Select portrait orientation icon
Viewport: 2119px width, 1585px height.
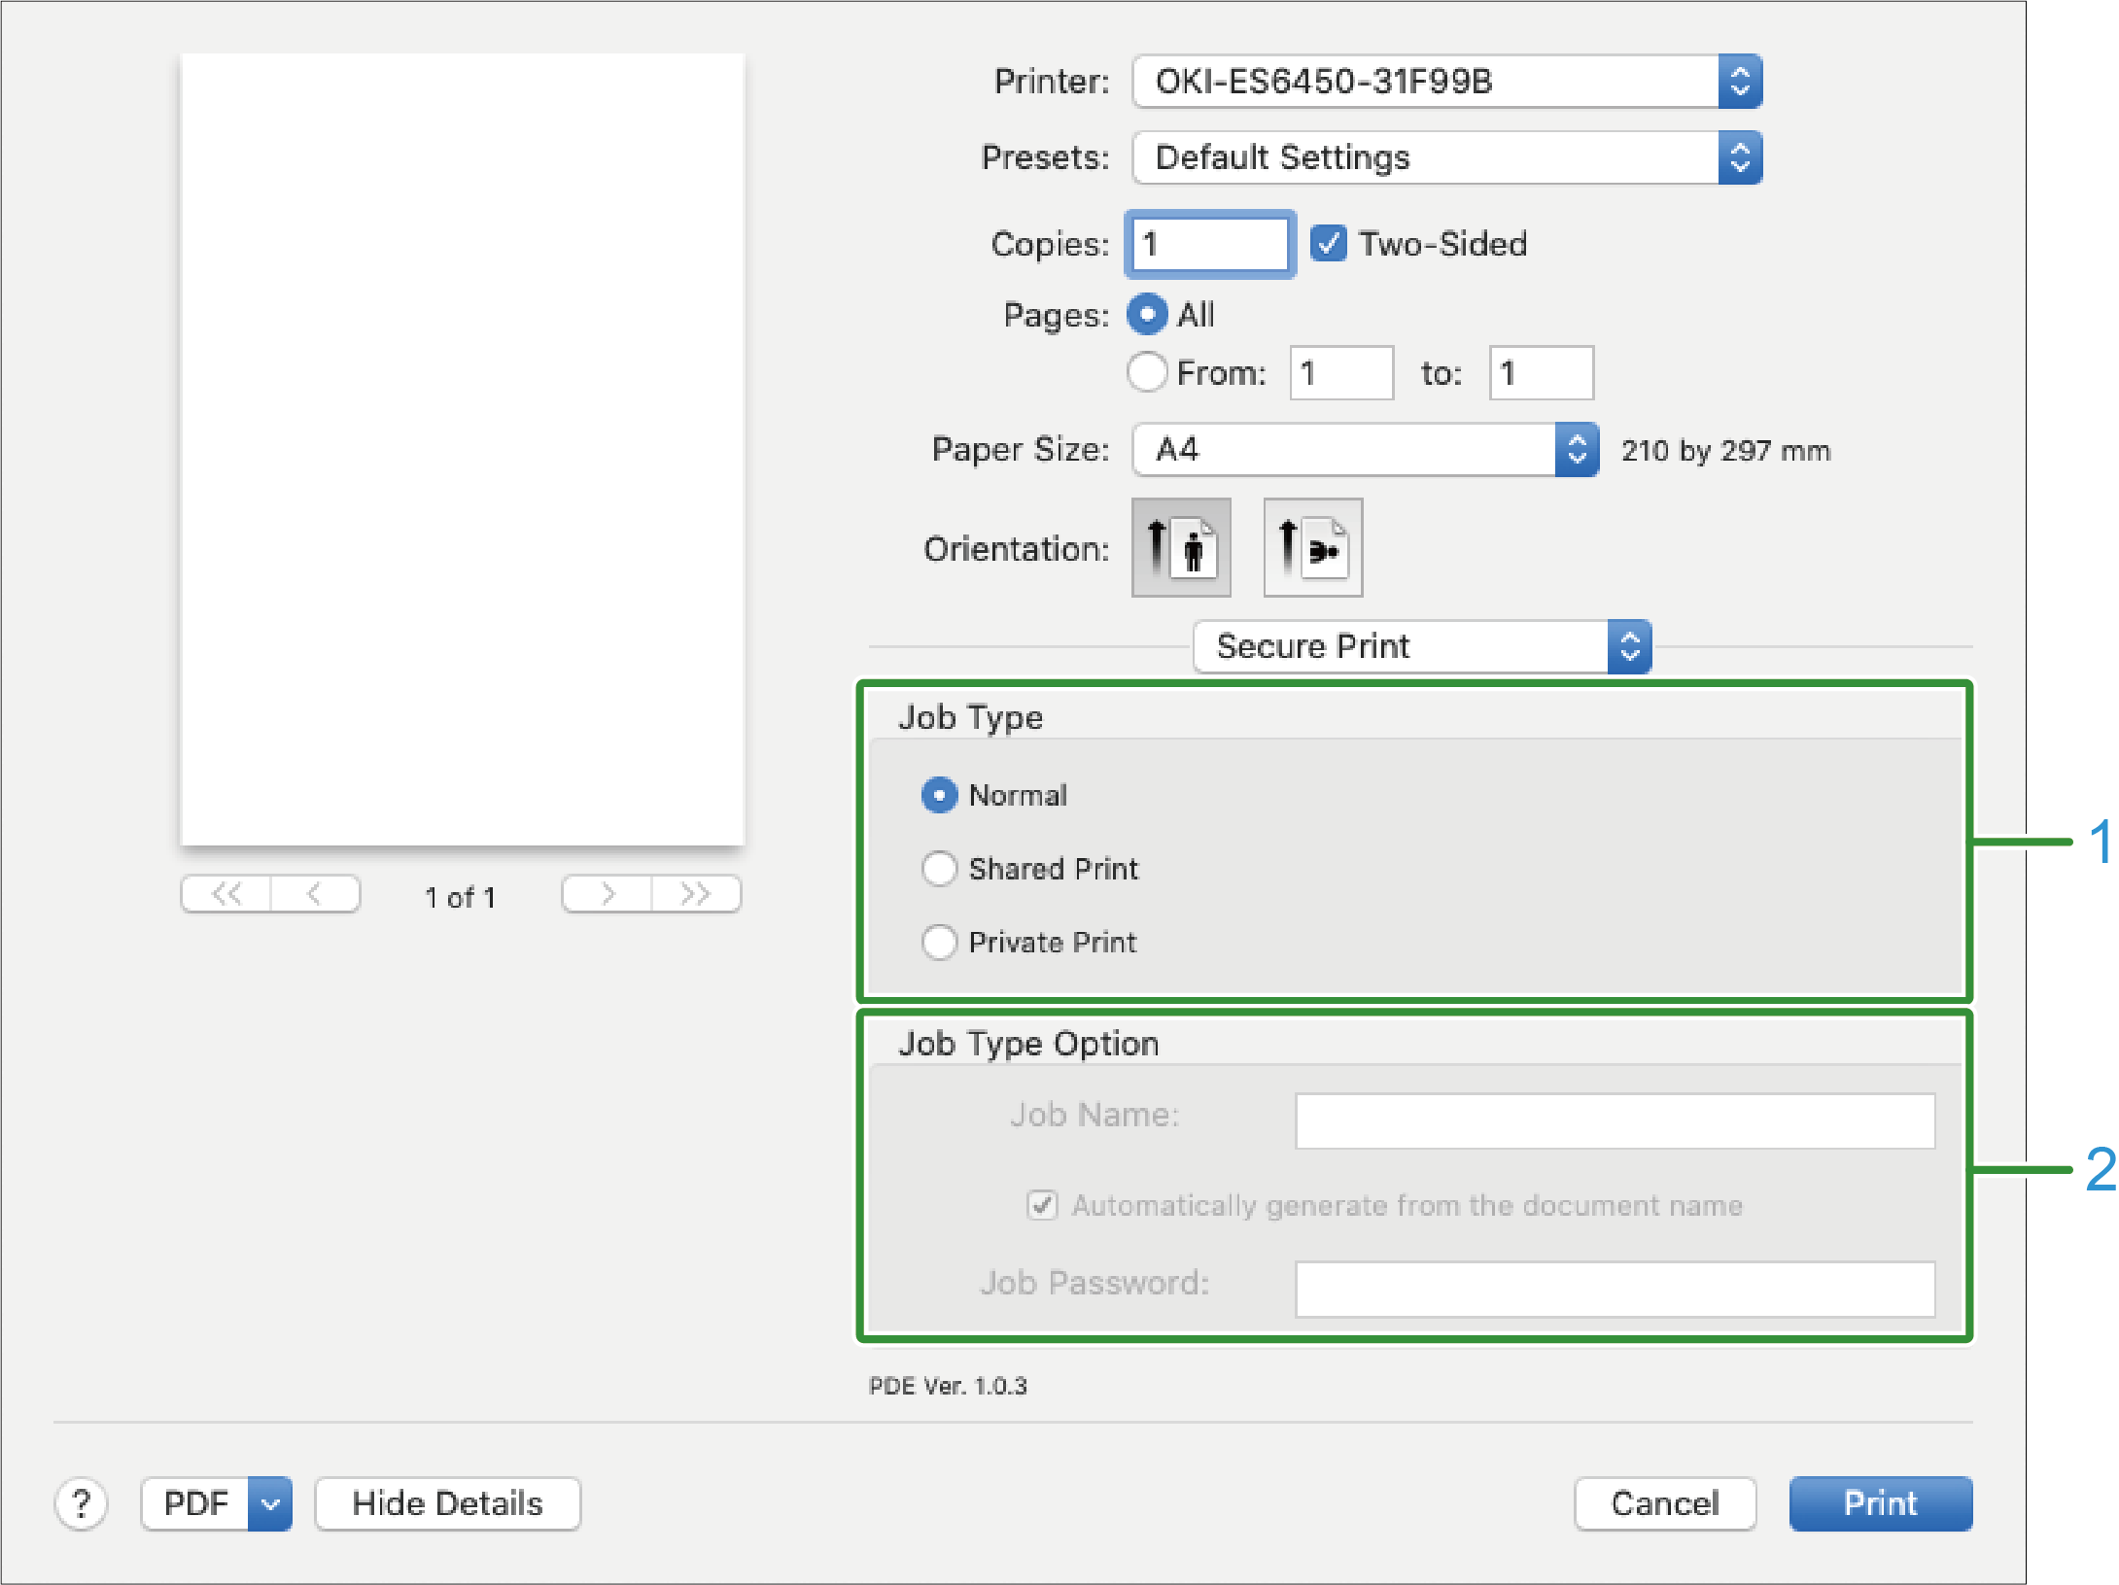pos(1181,547)
